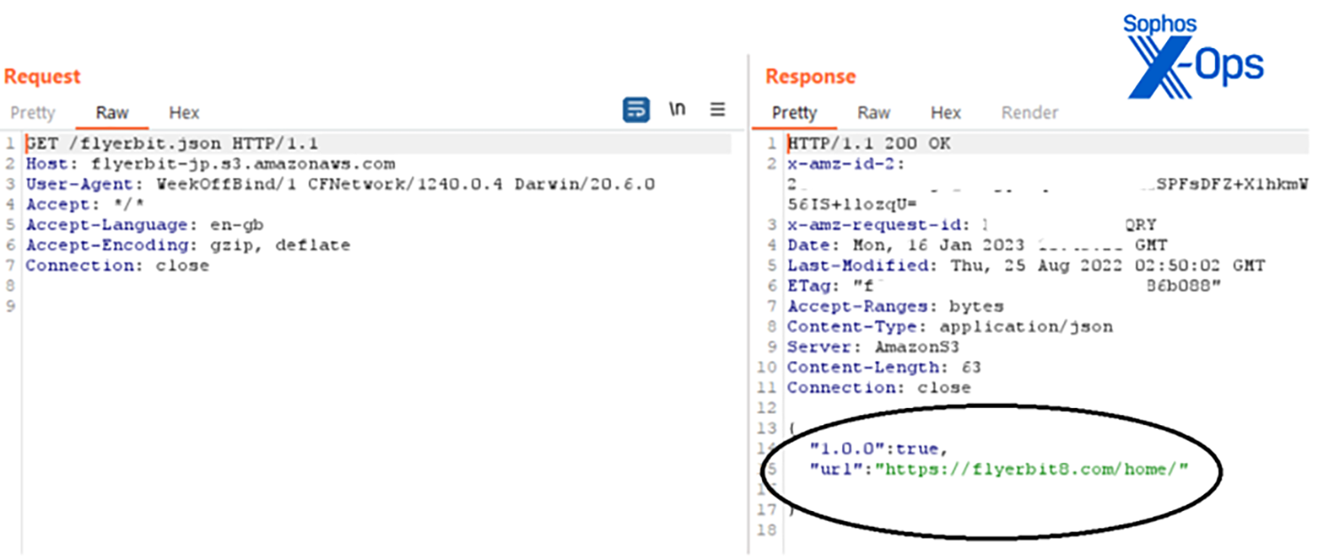Click the GET /flyerbit.json HTTP/1.1 line
Viewport: 1318px width, 559px height.
(x=171, y=144)
